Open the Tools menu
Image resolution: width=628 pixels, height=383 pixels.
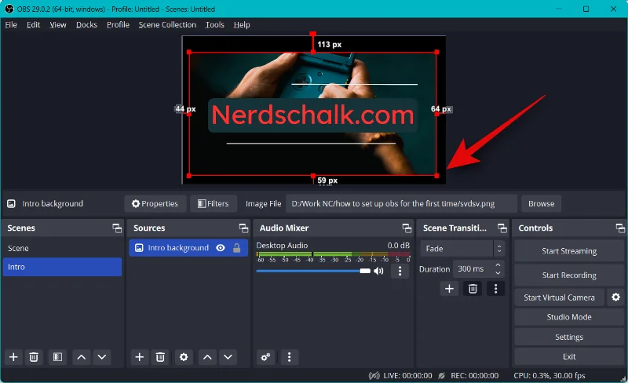pos(214,25)
